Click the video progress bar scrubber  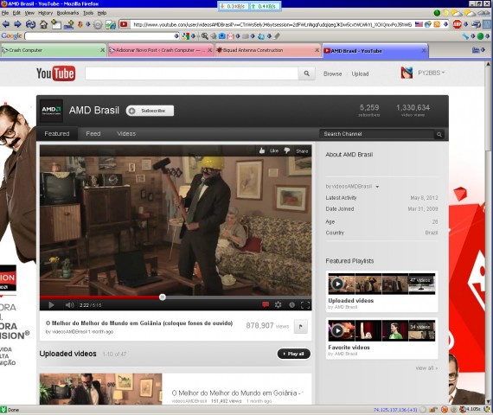pyautogui.click(x=163, y=297)
